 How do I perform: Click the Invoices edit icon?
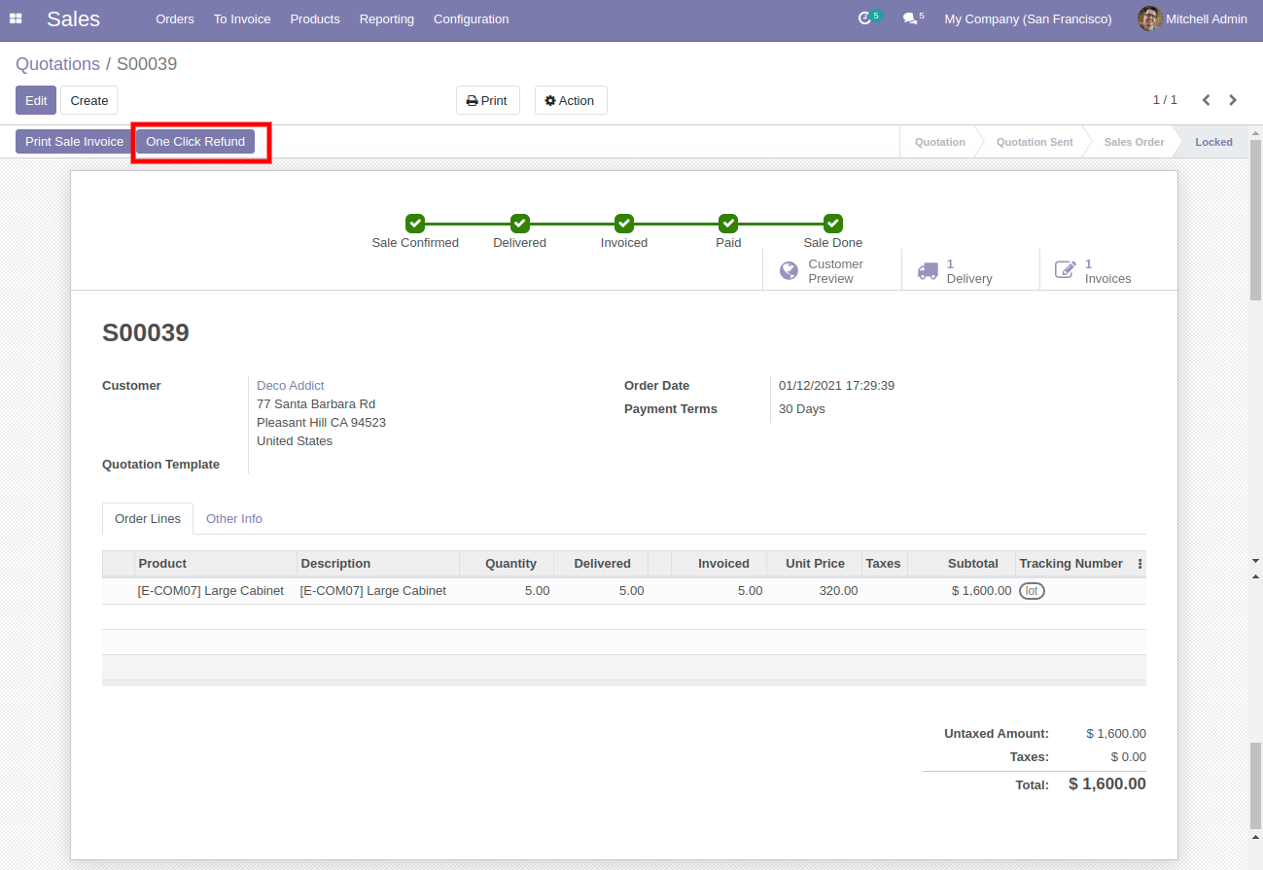[1066, 270]
